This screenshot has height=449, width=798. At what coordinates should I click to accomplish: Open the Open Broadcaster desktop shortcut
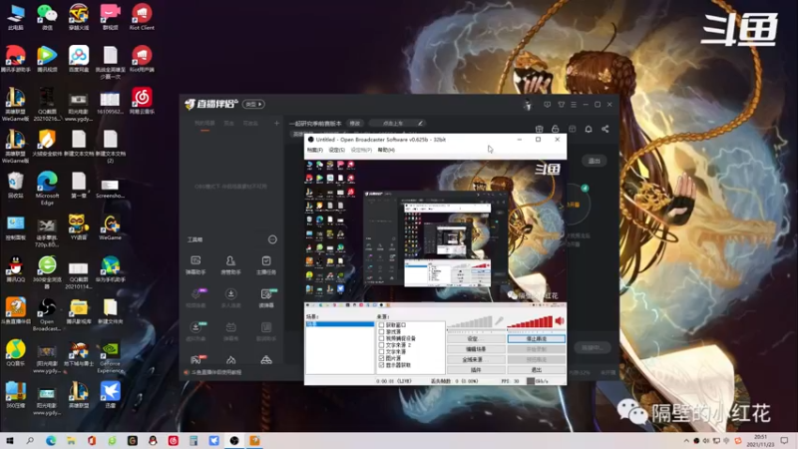(x=47, y=314)
